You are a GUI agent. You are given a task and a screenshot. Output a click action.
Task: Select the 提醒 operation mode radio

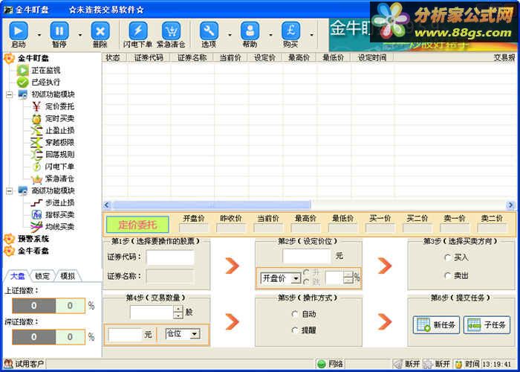(295, 330)
